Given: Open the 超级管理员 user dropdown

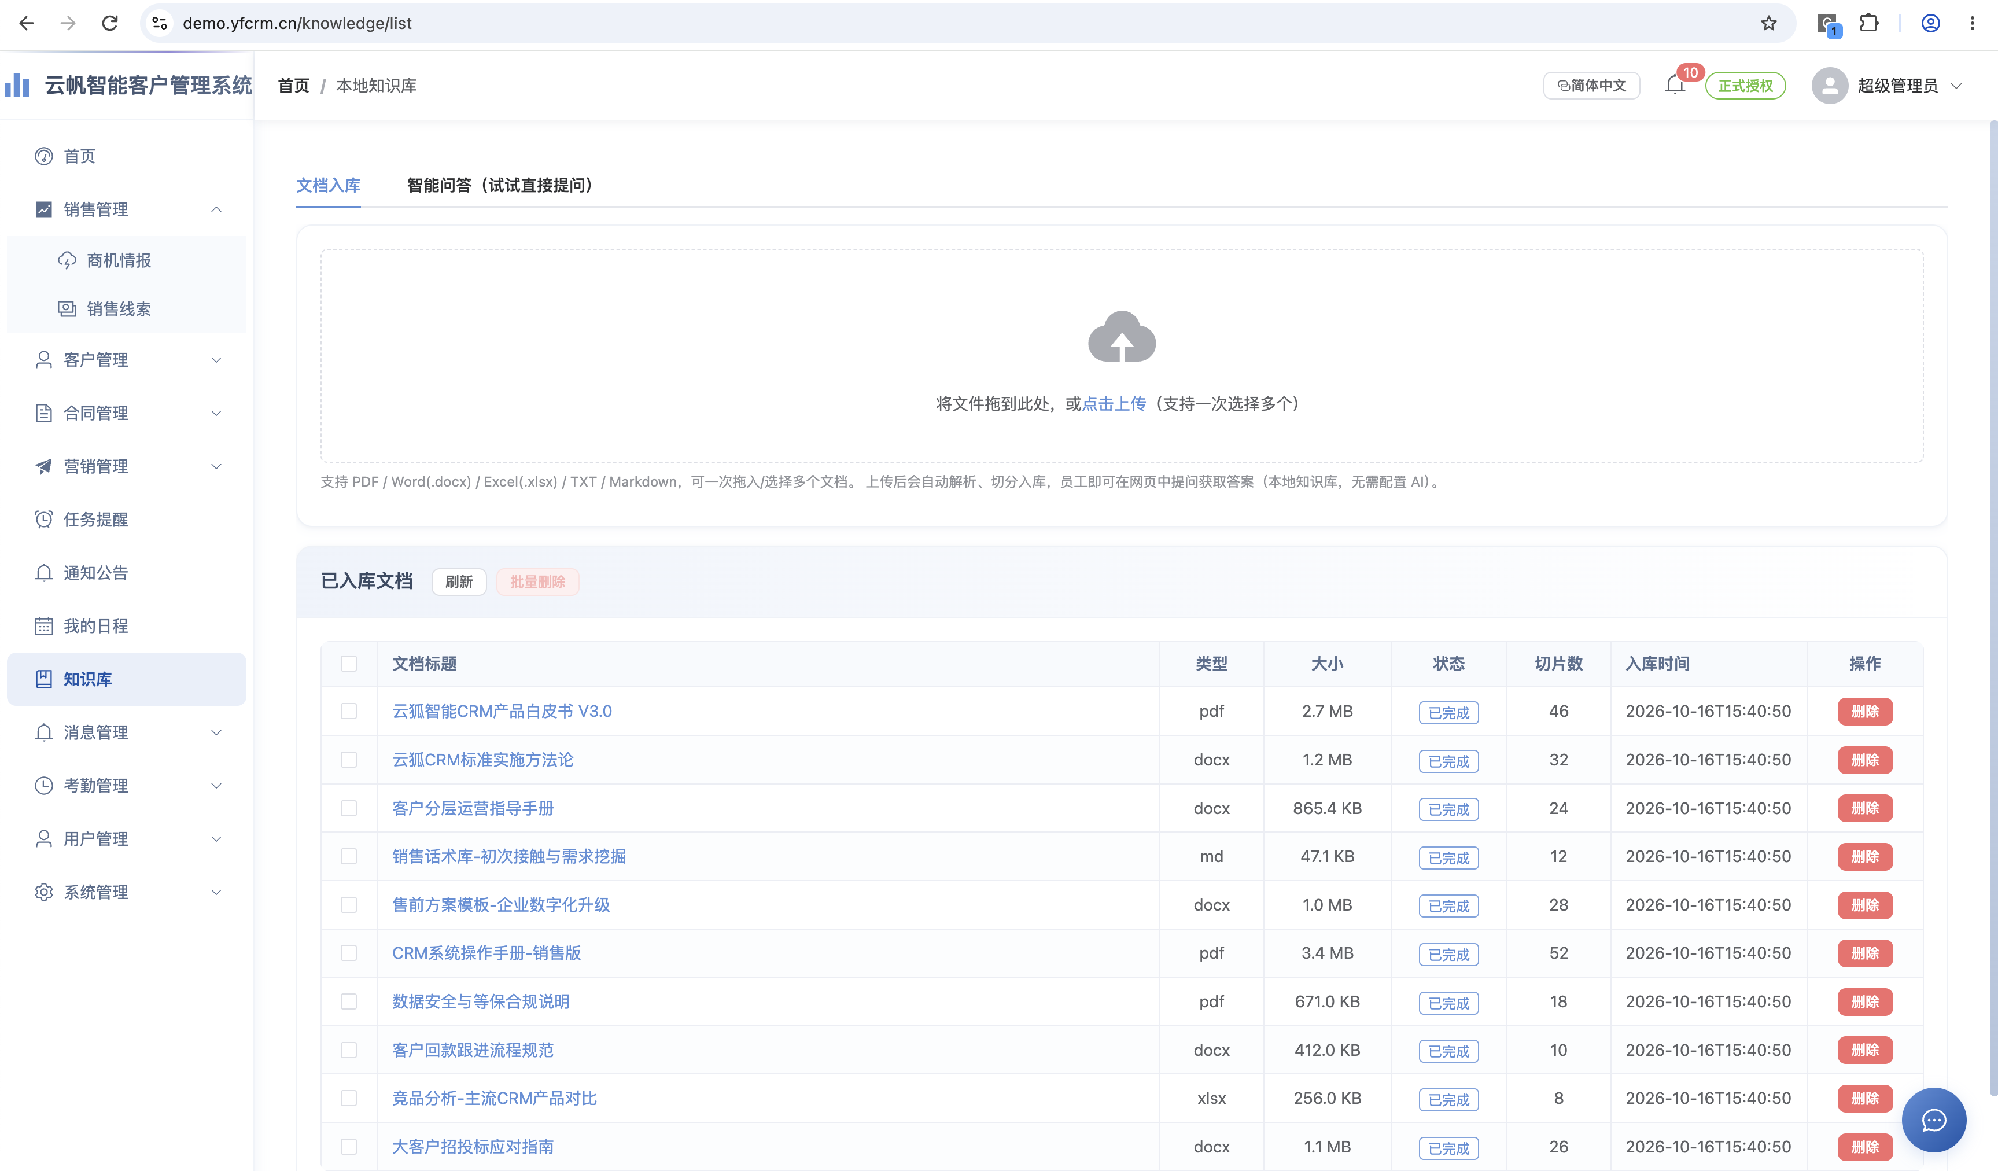Looking at the screenshot, I should tap(1888, 86).
